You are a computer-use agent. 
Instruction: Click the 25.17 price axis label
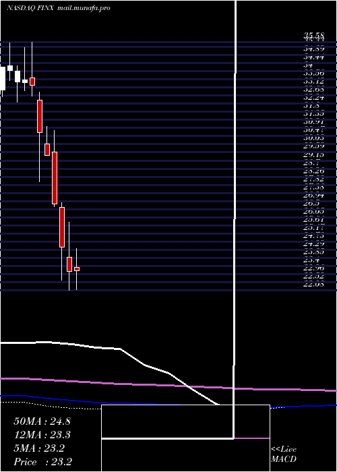(x=313, y=228)
